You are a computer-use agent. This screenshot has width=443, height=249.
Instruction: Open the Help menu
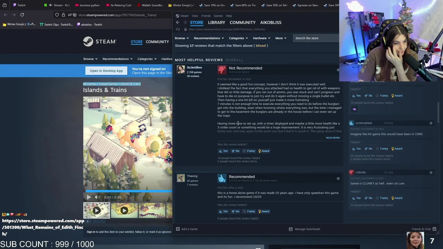[229, 16]
